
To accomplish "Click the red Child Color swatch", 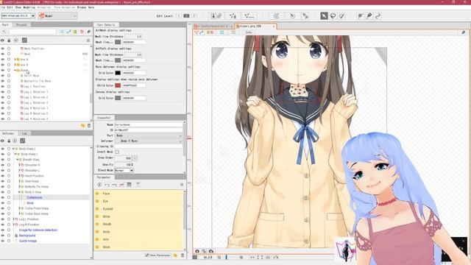I will tap(118, 85).
